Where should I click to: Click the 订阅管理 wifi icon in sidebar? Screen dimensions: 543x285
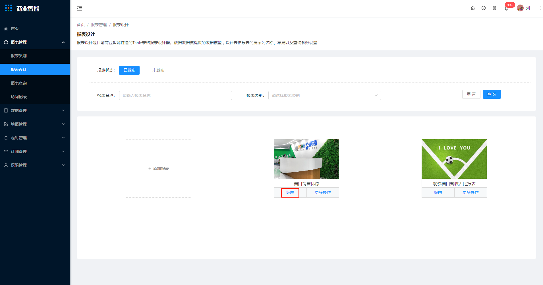pos(6,151)
